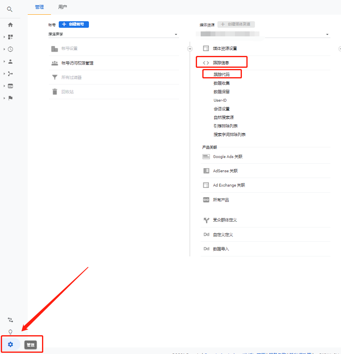Click Ad Exchange 关联 text
The image size is (341, 354).
coord(229,185)
